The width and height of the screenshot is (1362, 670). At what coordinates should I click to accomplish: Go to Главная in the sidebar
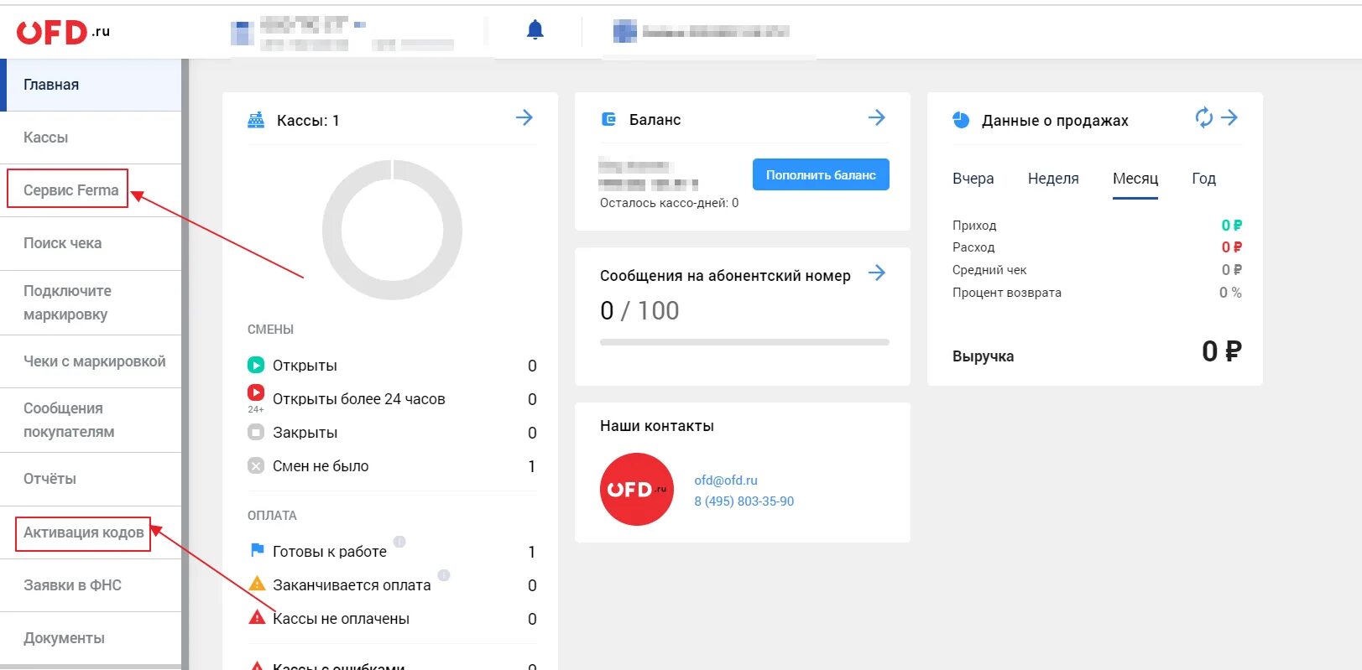pyautogui.click(x=91, y=85)
